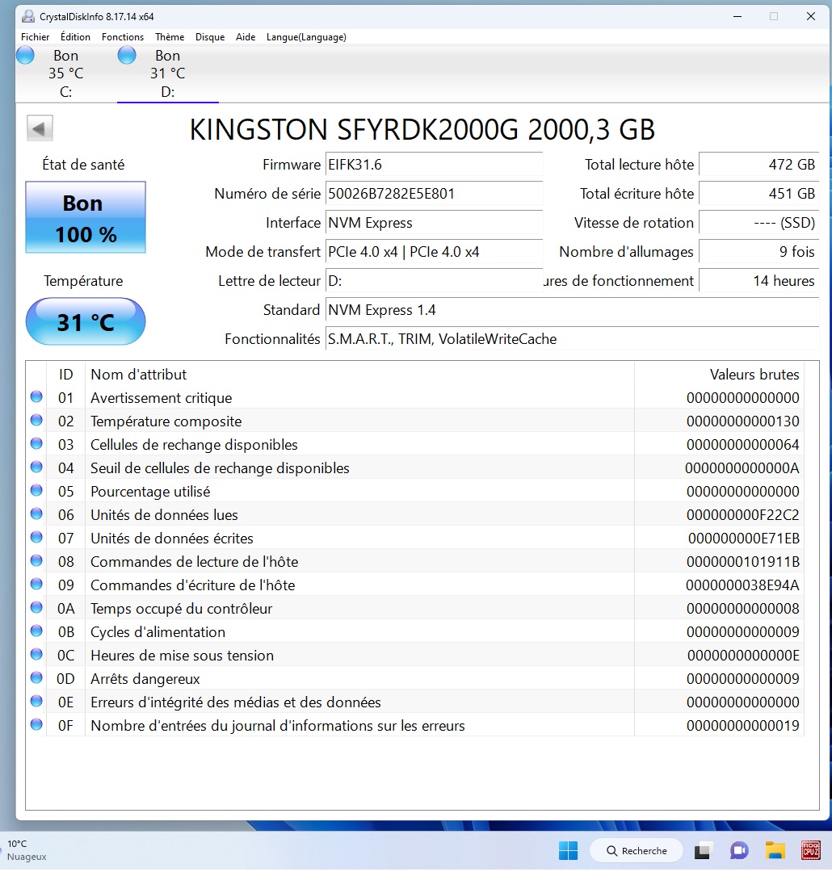Click the 31 °C temperature button
This screenshot has height=872, width=832.
coord(86,321)
